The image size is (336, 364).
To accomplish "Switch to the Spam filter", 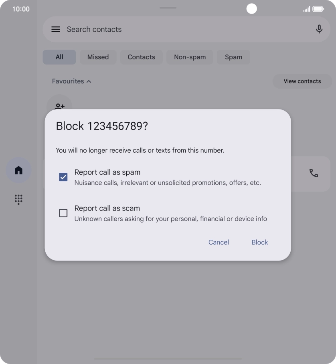I will pos(233,57).
